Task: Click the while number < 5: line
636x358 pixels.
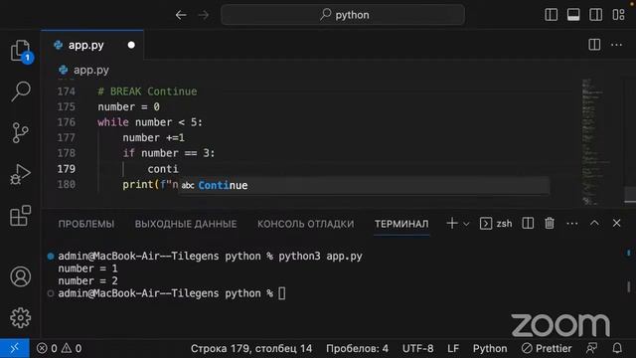Action: pos(150,122)
